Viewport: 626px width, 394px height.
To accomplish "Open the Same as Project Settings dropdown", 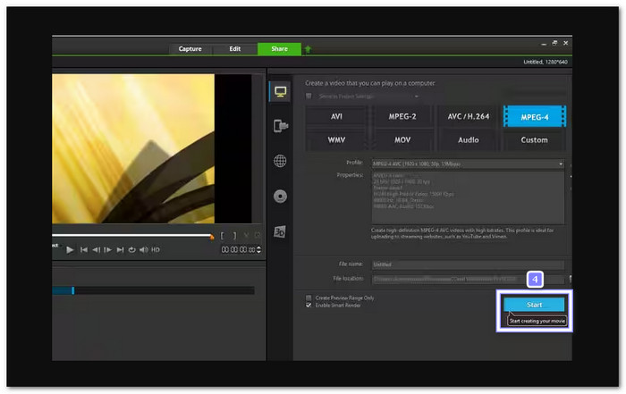I will (x=416, y=96).
